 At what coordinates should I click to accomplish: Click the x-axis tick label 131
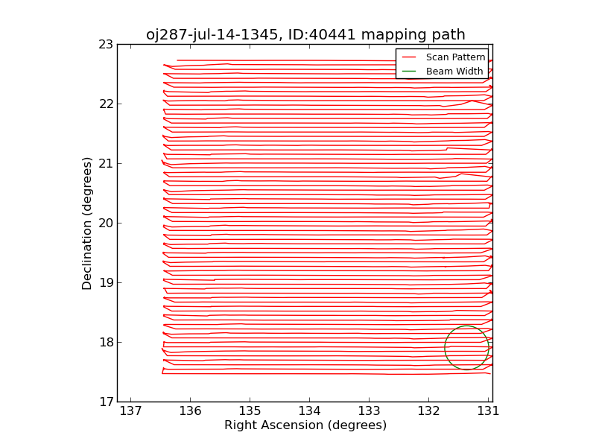(488, 411)
